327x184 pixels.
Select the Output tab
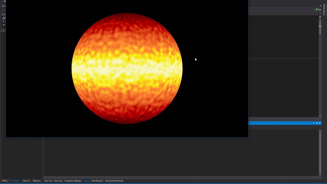86,181
